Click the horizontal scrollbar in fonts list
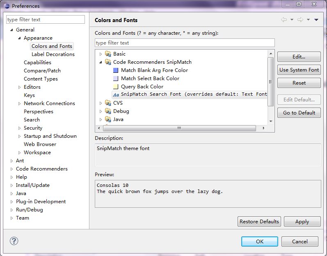 pos(179,128)
